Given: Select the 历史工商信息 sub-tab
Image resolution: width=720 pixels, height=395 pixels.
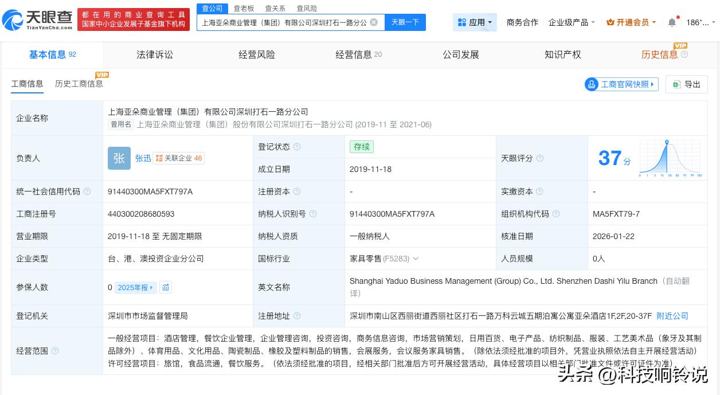Looking at the screenshot, I should click(79, 84).
